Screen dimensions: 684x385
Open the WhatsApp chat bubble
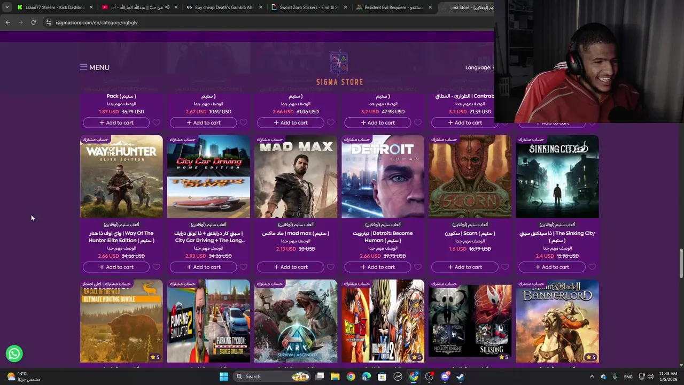point(14,353)
